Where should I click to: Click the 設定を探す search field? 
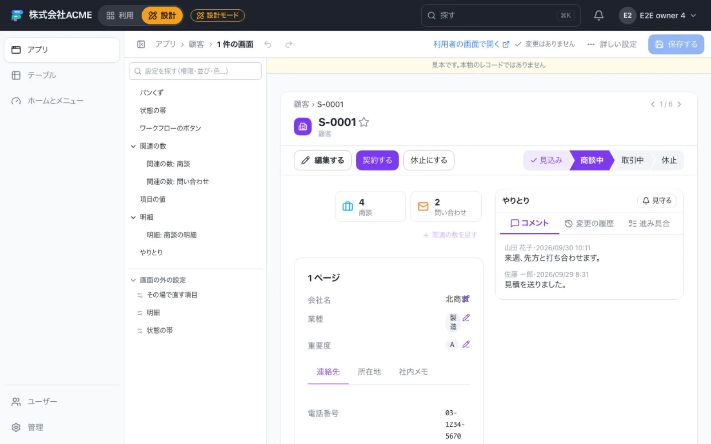click(195, 71)
